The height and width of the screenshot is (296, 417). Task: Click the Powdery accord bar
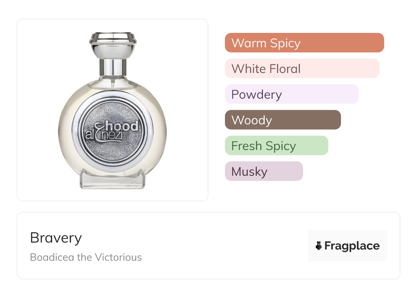pyautogui.click(x=291, y=94)
